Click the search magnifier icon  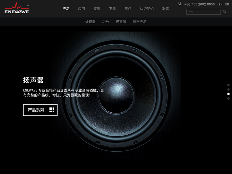pos(225,12)
